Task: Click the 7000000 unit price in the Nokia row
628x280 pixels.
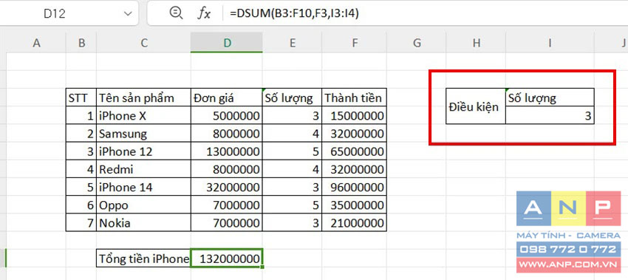Action: pos(227,222)
